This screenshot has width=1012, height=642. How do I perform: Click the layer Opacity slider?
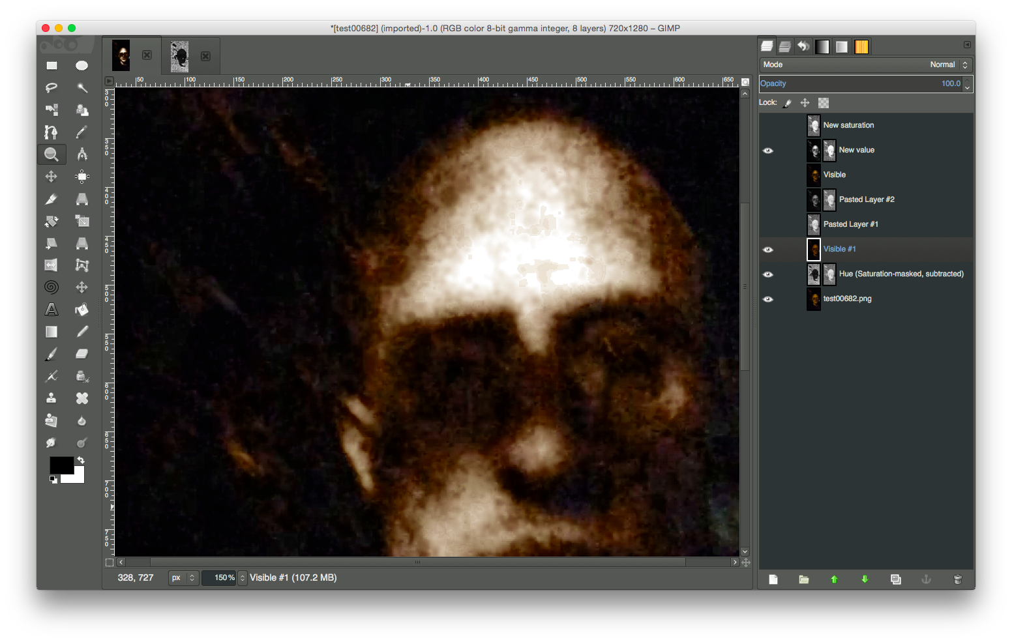tap(861, 84)
